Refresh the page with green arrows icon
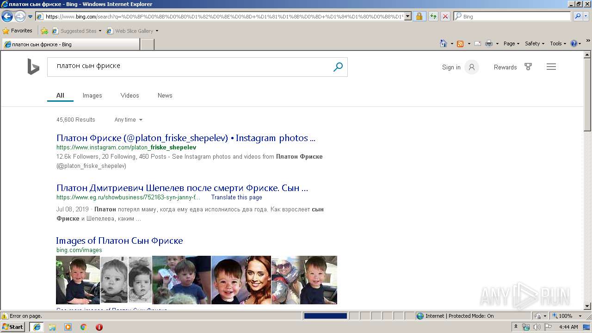The height and width of the screenshot is (333, 592). click(x=433, y=17)
